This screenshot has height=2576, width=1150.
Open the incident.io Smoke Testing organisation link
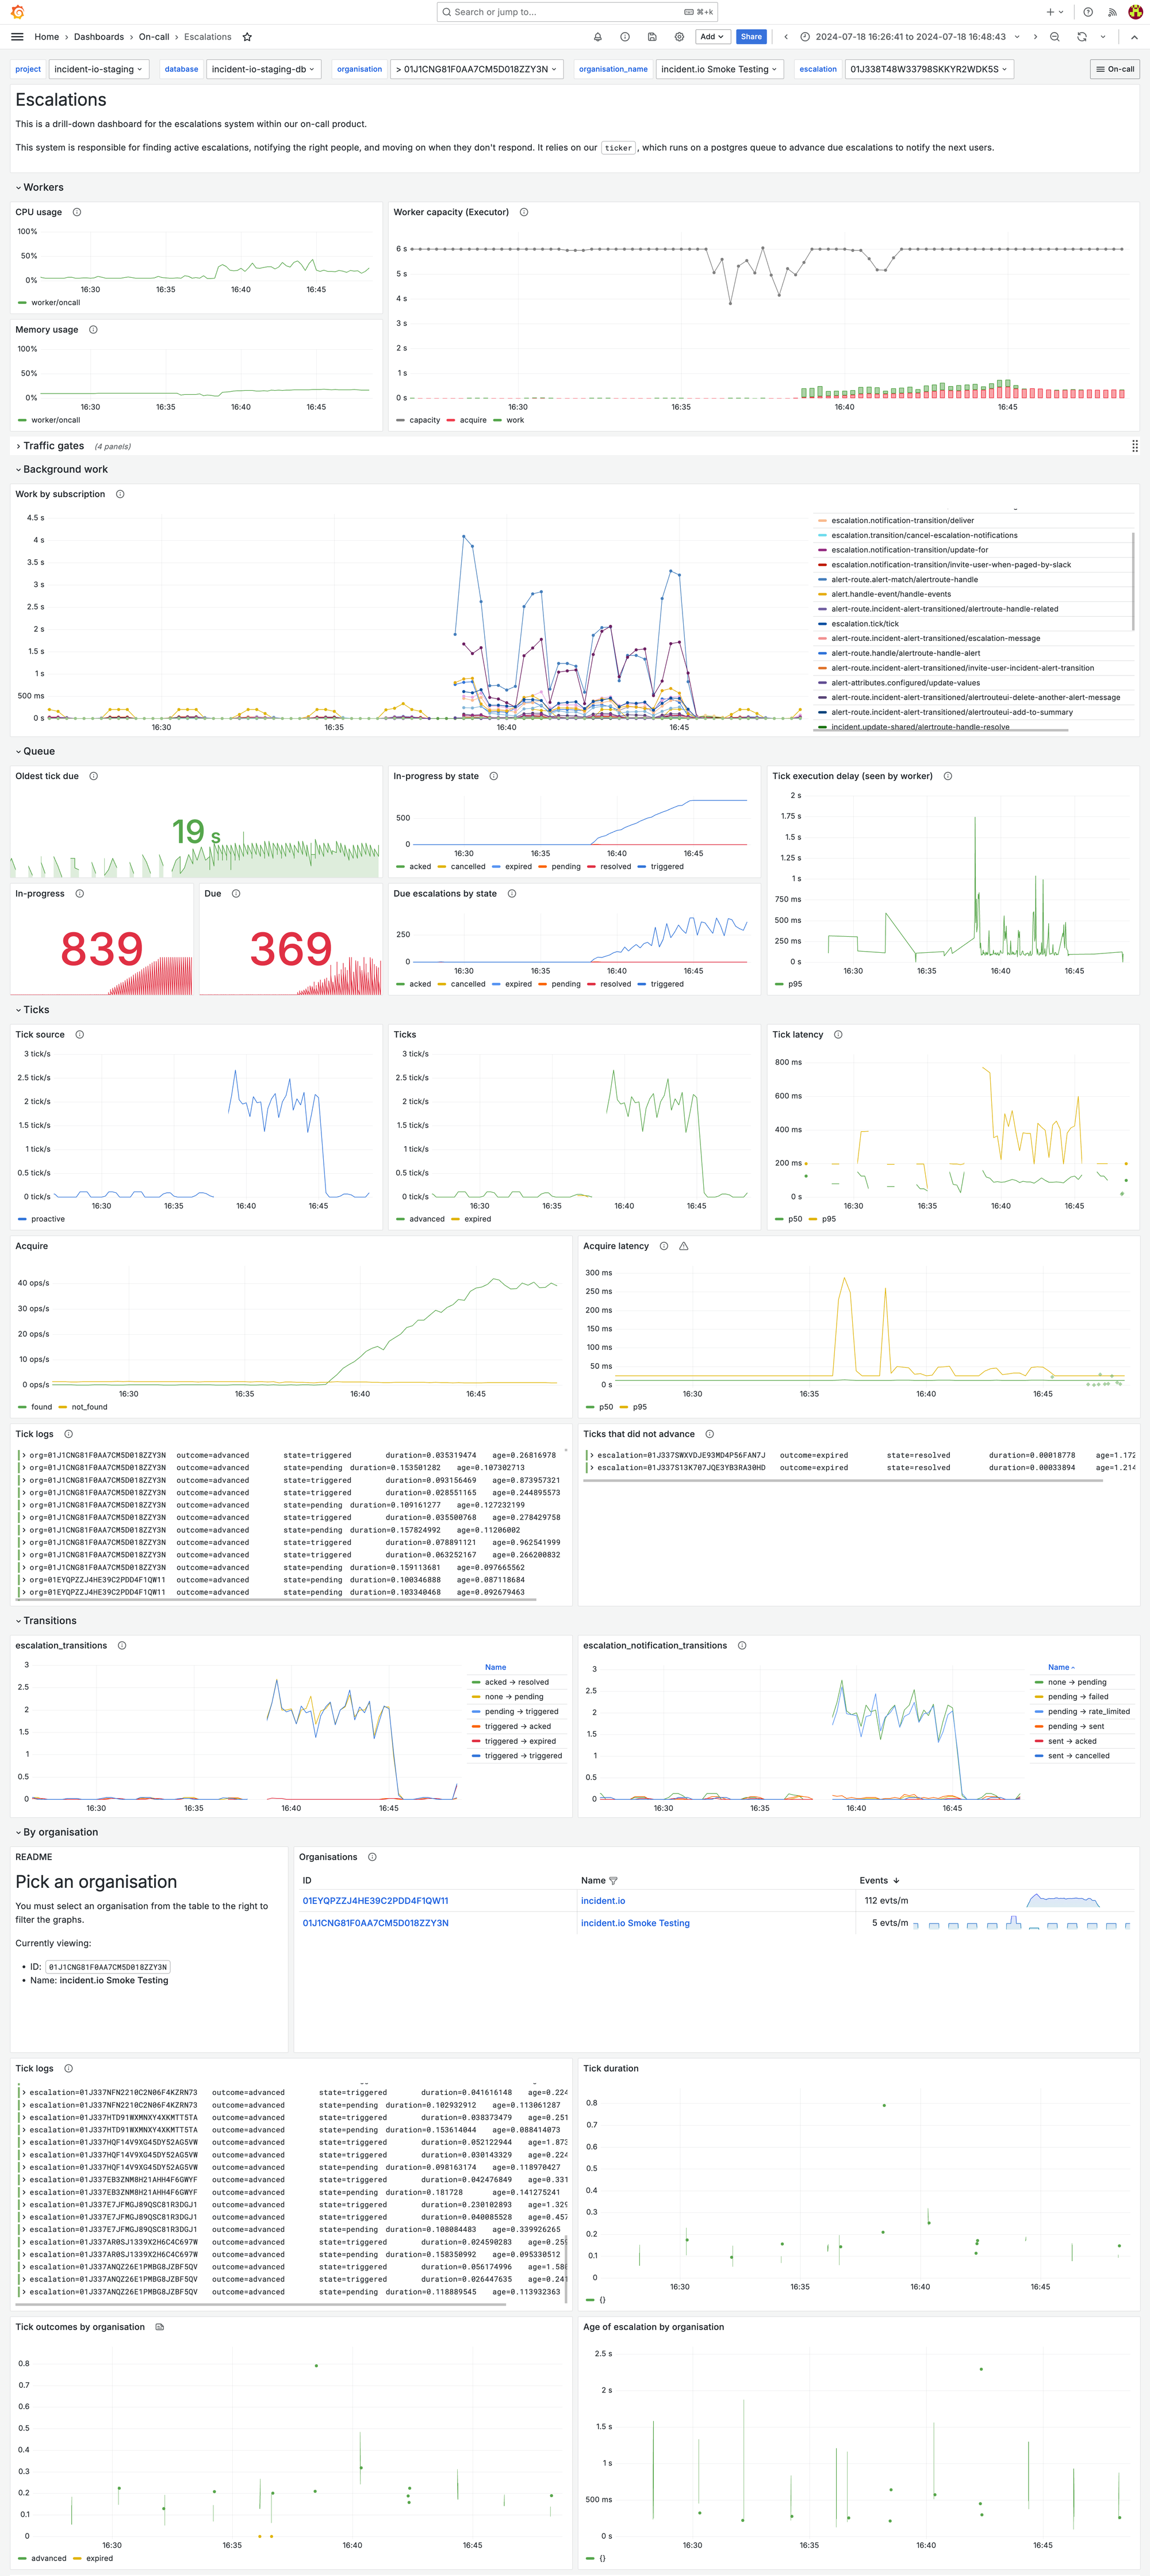tap(634, 1923)
